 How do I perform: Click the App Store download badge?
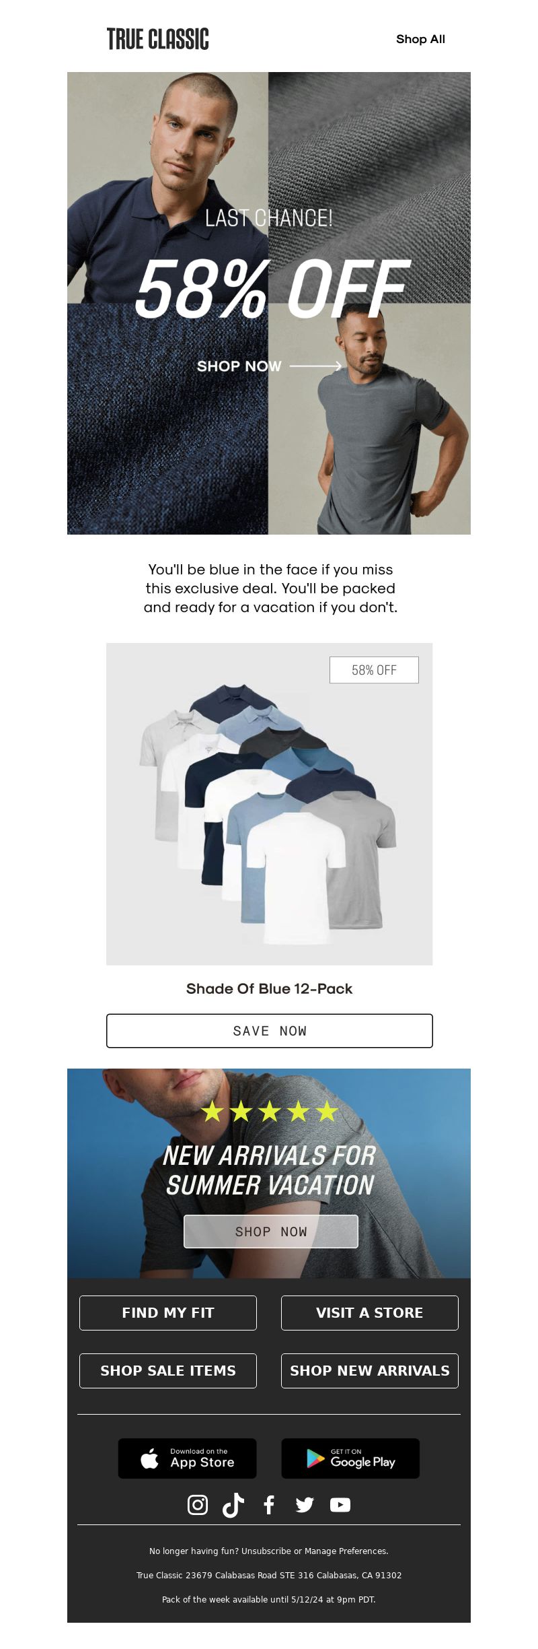[x=187, y=1458]
